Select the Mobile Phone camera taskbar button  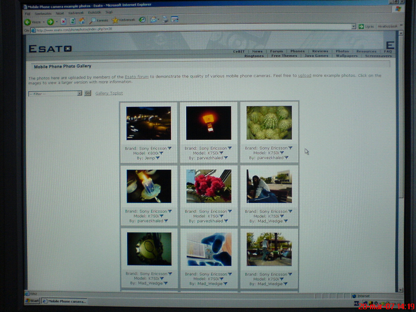pos(64,301)
